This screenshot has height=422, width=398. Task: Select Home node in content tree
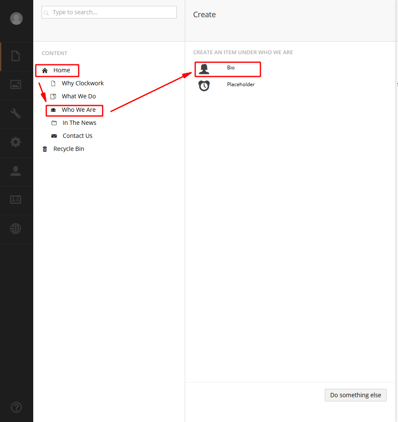61,70
